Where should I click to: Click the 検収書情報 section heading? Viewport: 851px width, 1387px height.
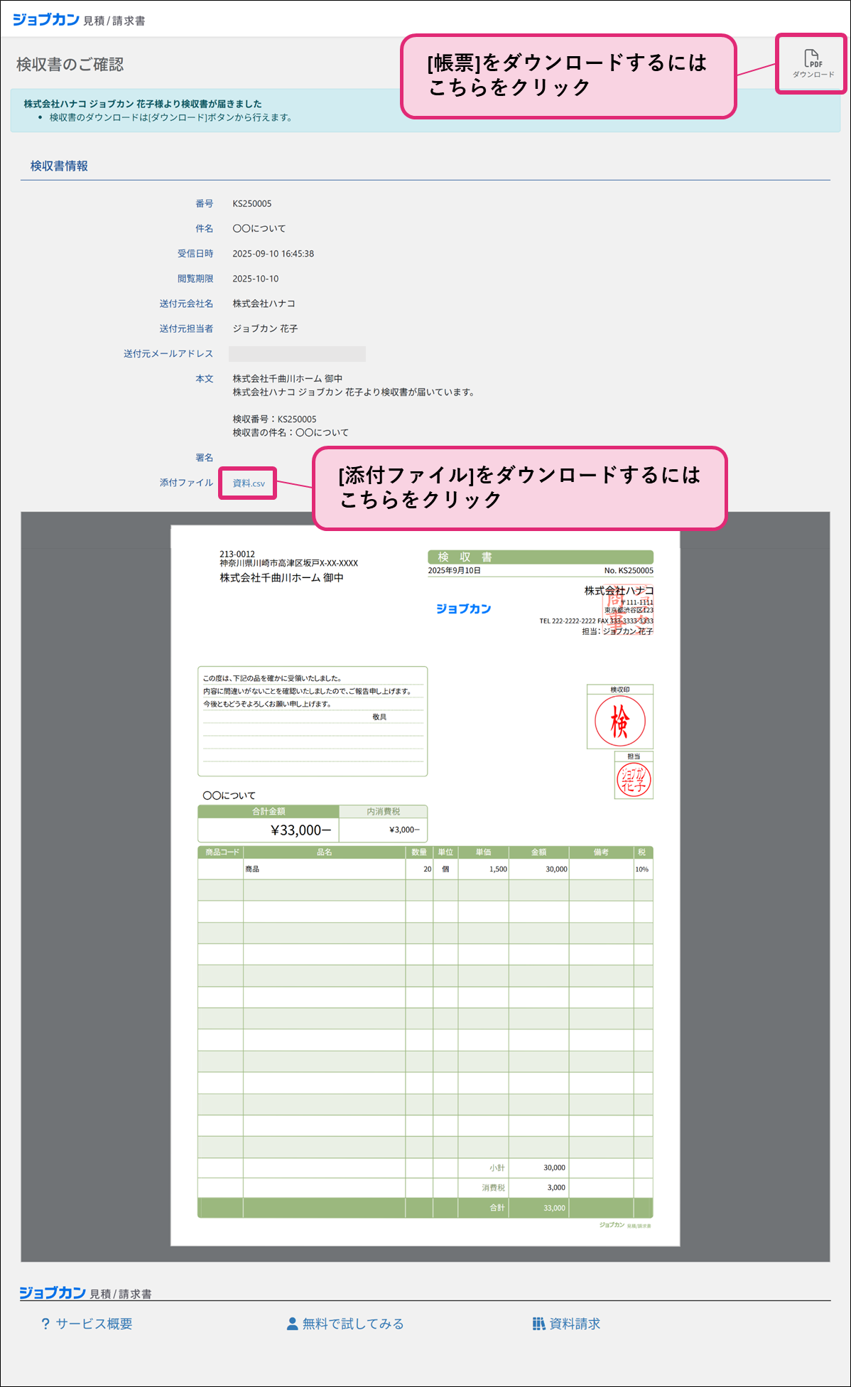coord(59,166)
